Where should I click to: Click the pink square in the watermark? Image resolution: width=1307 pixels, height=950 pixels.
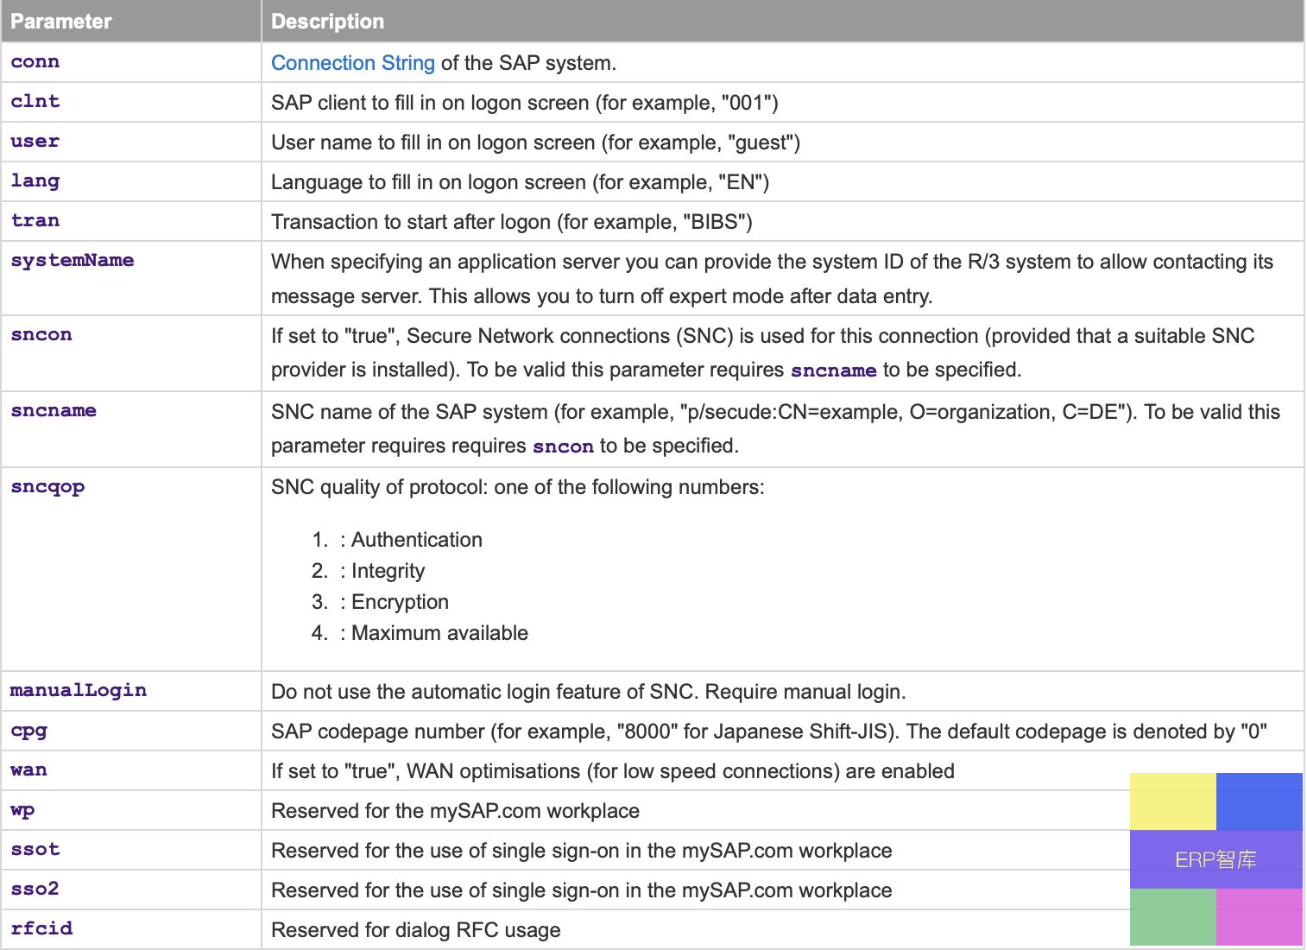(1260, 917)
